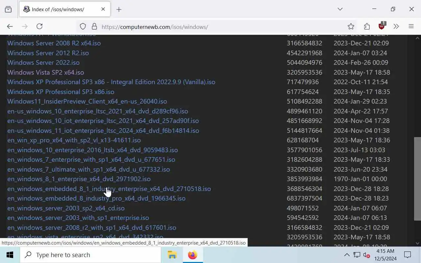Download en_windows_server_2008_r2_with_sp1 iso
The width and height of the screenshot is (421, 263).
coord(92,227)
